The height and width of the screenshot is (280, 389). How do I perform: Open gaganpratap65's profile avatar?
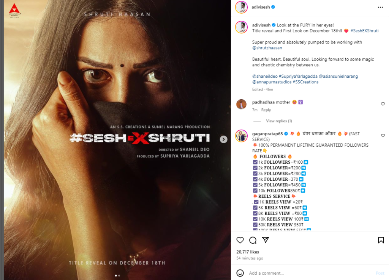(241, 136)
